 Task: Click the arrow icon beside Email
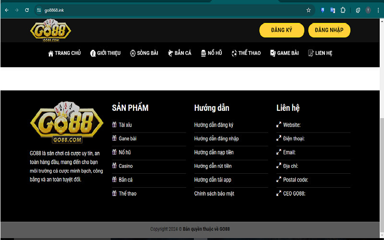pos(279,152)
